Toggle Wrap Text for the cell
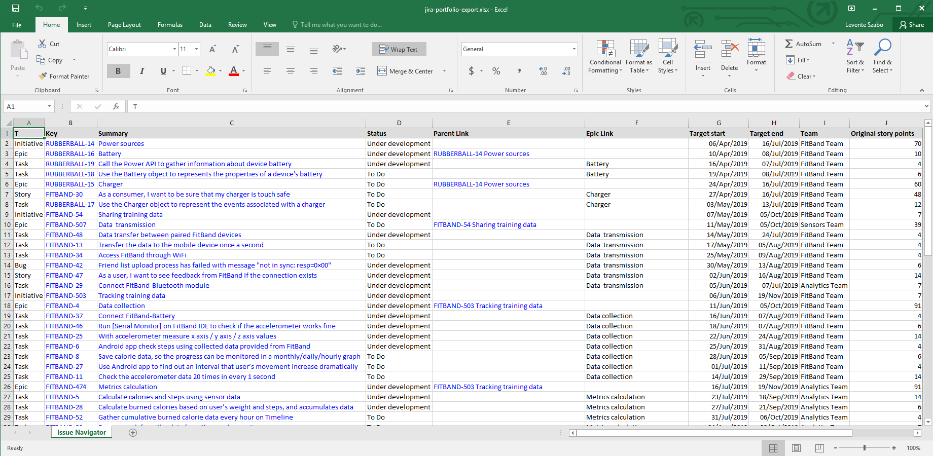Viewport: 933px width, 456px height. (399, 49)
